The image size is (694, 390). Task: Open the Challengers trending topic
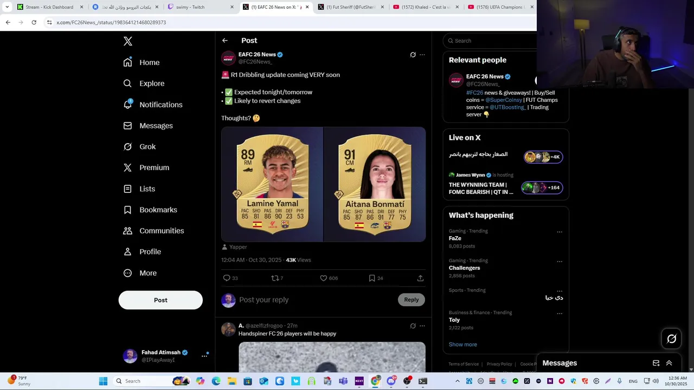coord(464,268)
